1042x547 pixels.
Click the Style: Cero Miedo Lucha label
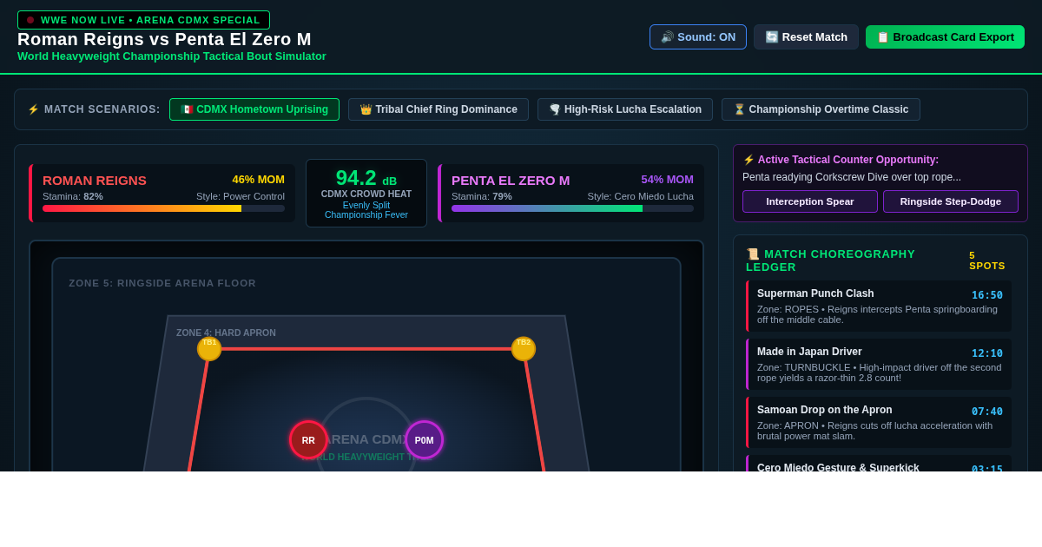point(641,196)
